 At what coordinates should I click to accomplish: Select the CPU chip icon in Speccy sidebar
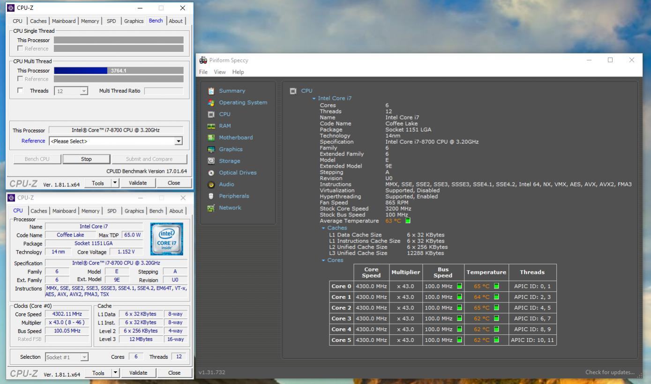(211, 114)
